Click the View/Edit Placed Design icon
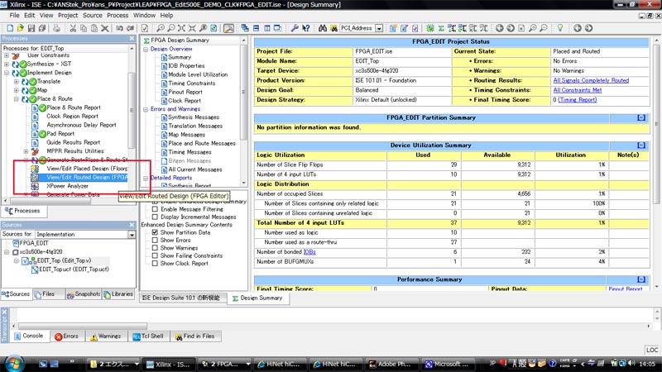Viewport: 662px width, 372px height. click(35, 169)
